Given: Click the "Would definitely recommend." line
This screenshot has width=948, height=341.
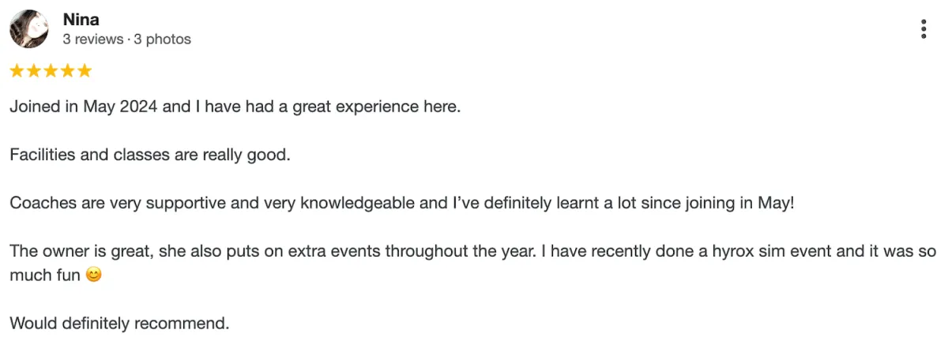Looking at the screenshot, I should [119, 324].
